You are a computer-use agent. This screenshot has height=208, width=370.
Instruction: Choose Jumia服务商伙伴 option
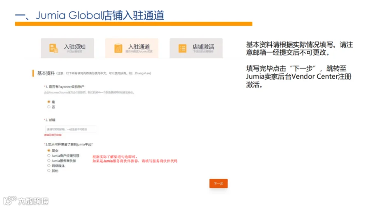tap(49, 161)
